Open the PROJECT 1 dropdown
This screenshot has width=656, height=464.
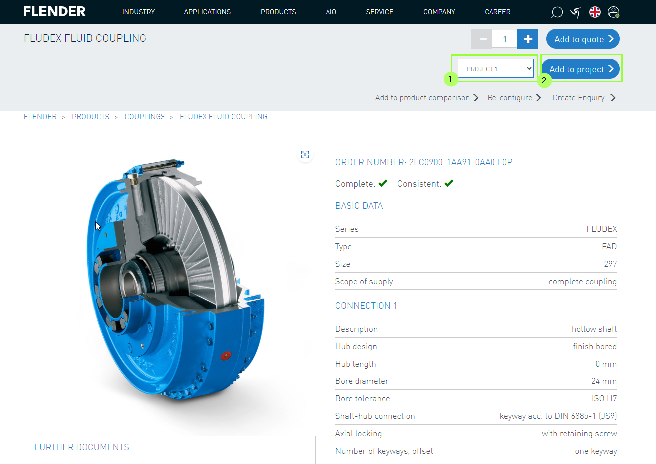495,69
